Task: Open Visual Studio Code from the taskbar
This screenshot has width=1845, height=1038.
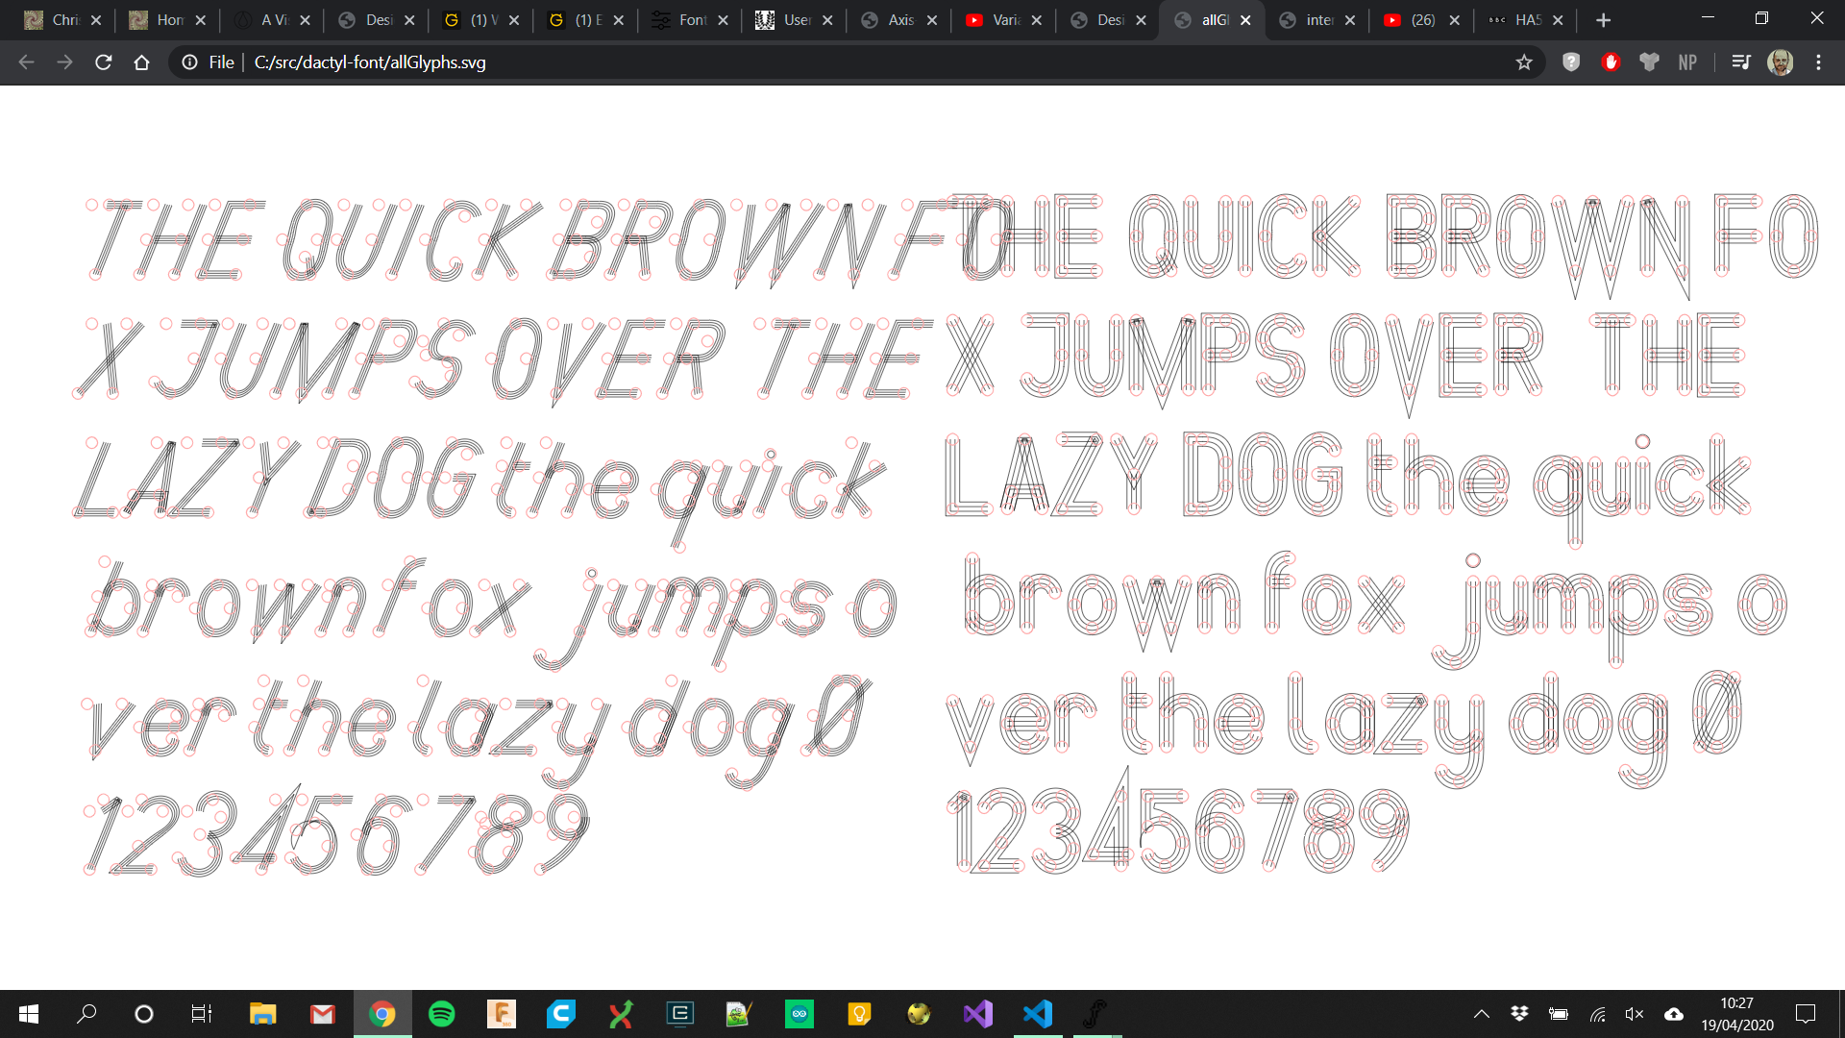Action: pyautogui.click(x=1038, y=1014)
